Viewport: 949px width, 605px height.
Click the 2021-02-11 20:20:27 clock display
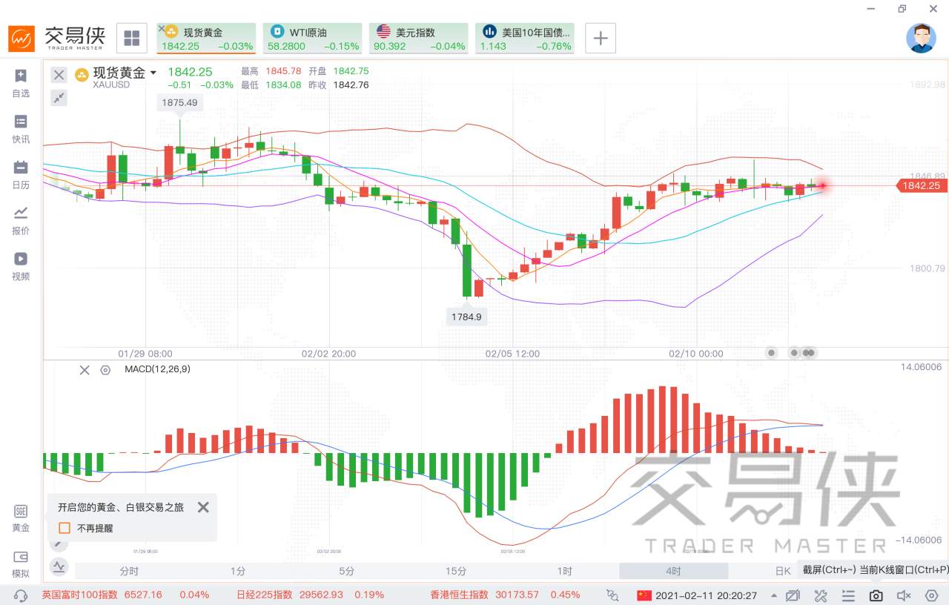click(x=706, y=595)
